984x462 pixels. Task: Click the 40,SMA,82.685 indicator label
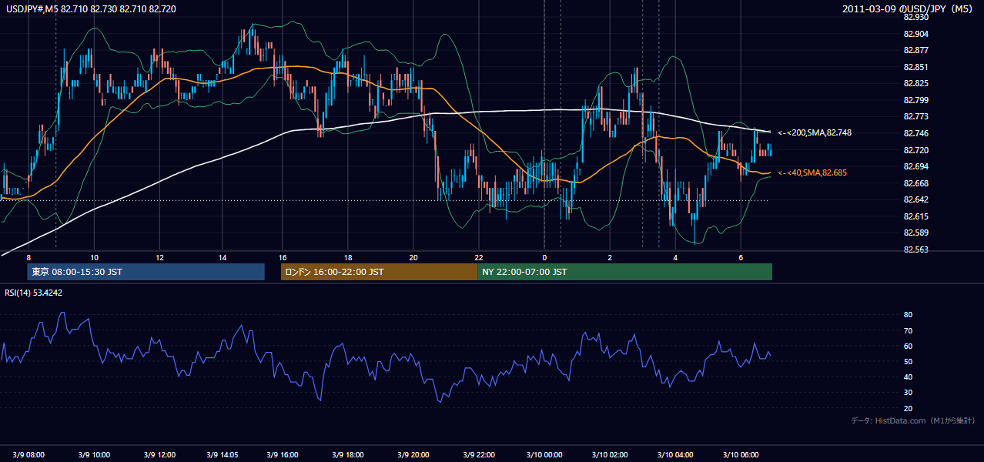tap(812, 172)
